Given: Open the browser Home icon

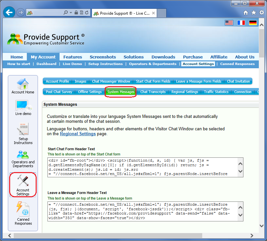Looking at the screenshot, I should [245, 13].
